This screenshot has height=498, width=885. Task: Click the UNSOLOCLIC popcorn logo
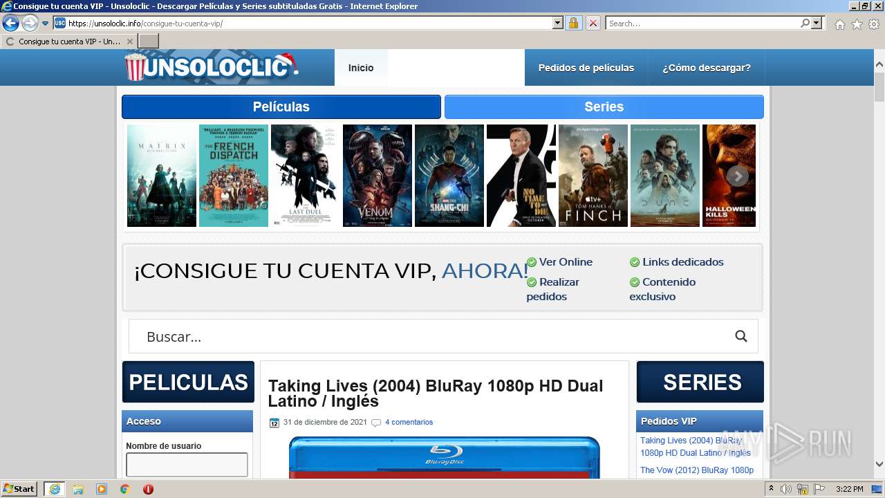[x=212, y=67]
